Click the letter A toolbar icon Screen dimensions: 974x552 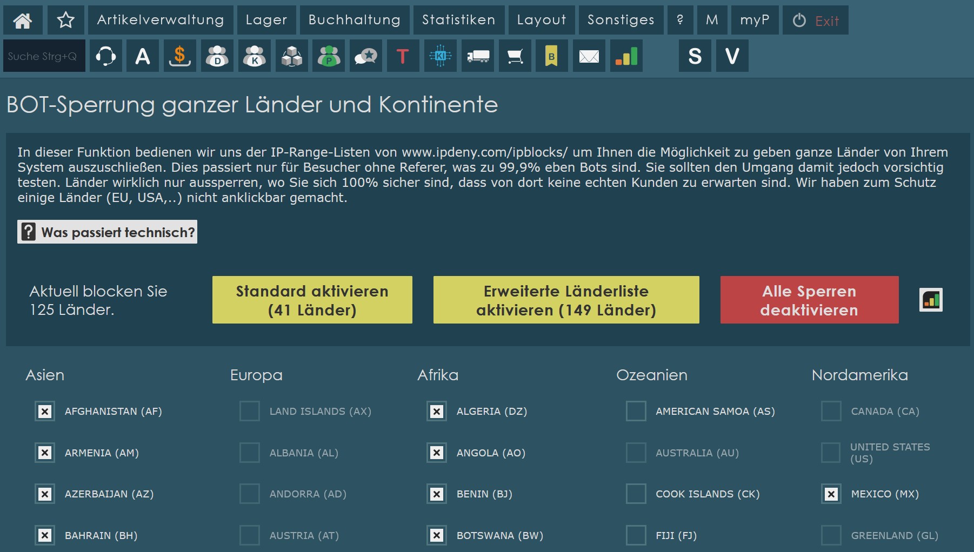point(143,56)
